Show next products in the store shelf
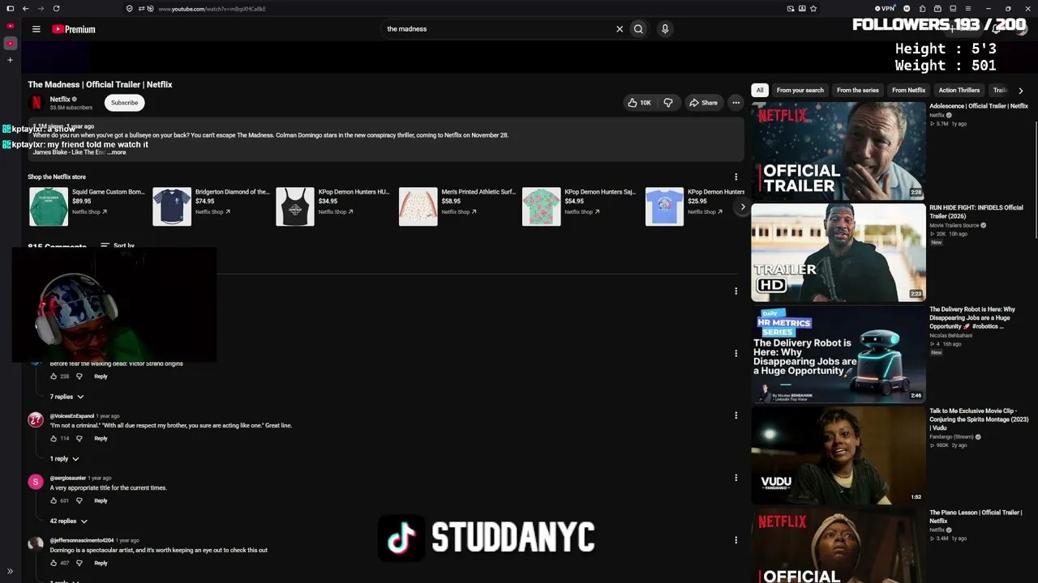The width and height of the screenshot is (1038, 583). [742, 206]
